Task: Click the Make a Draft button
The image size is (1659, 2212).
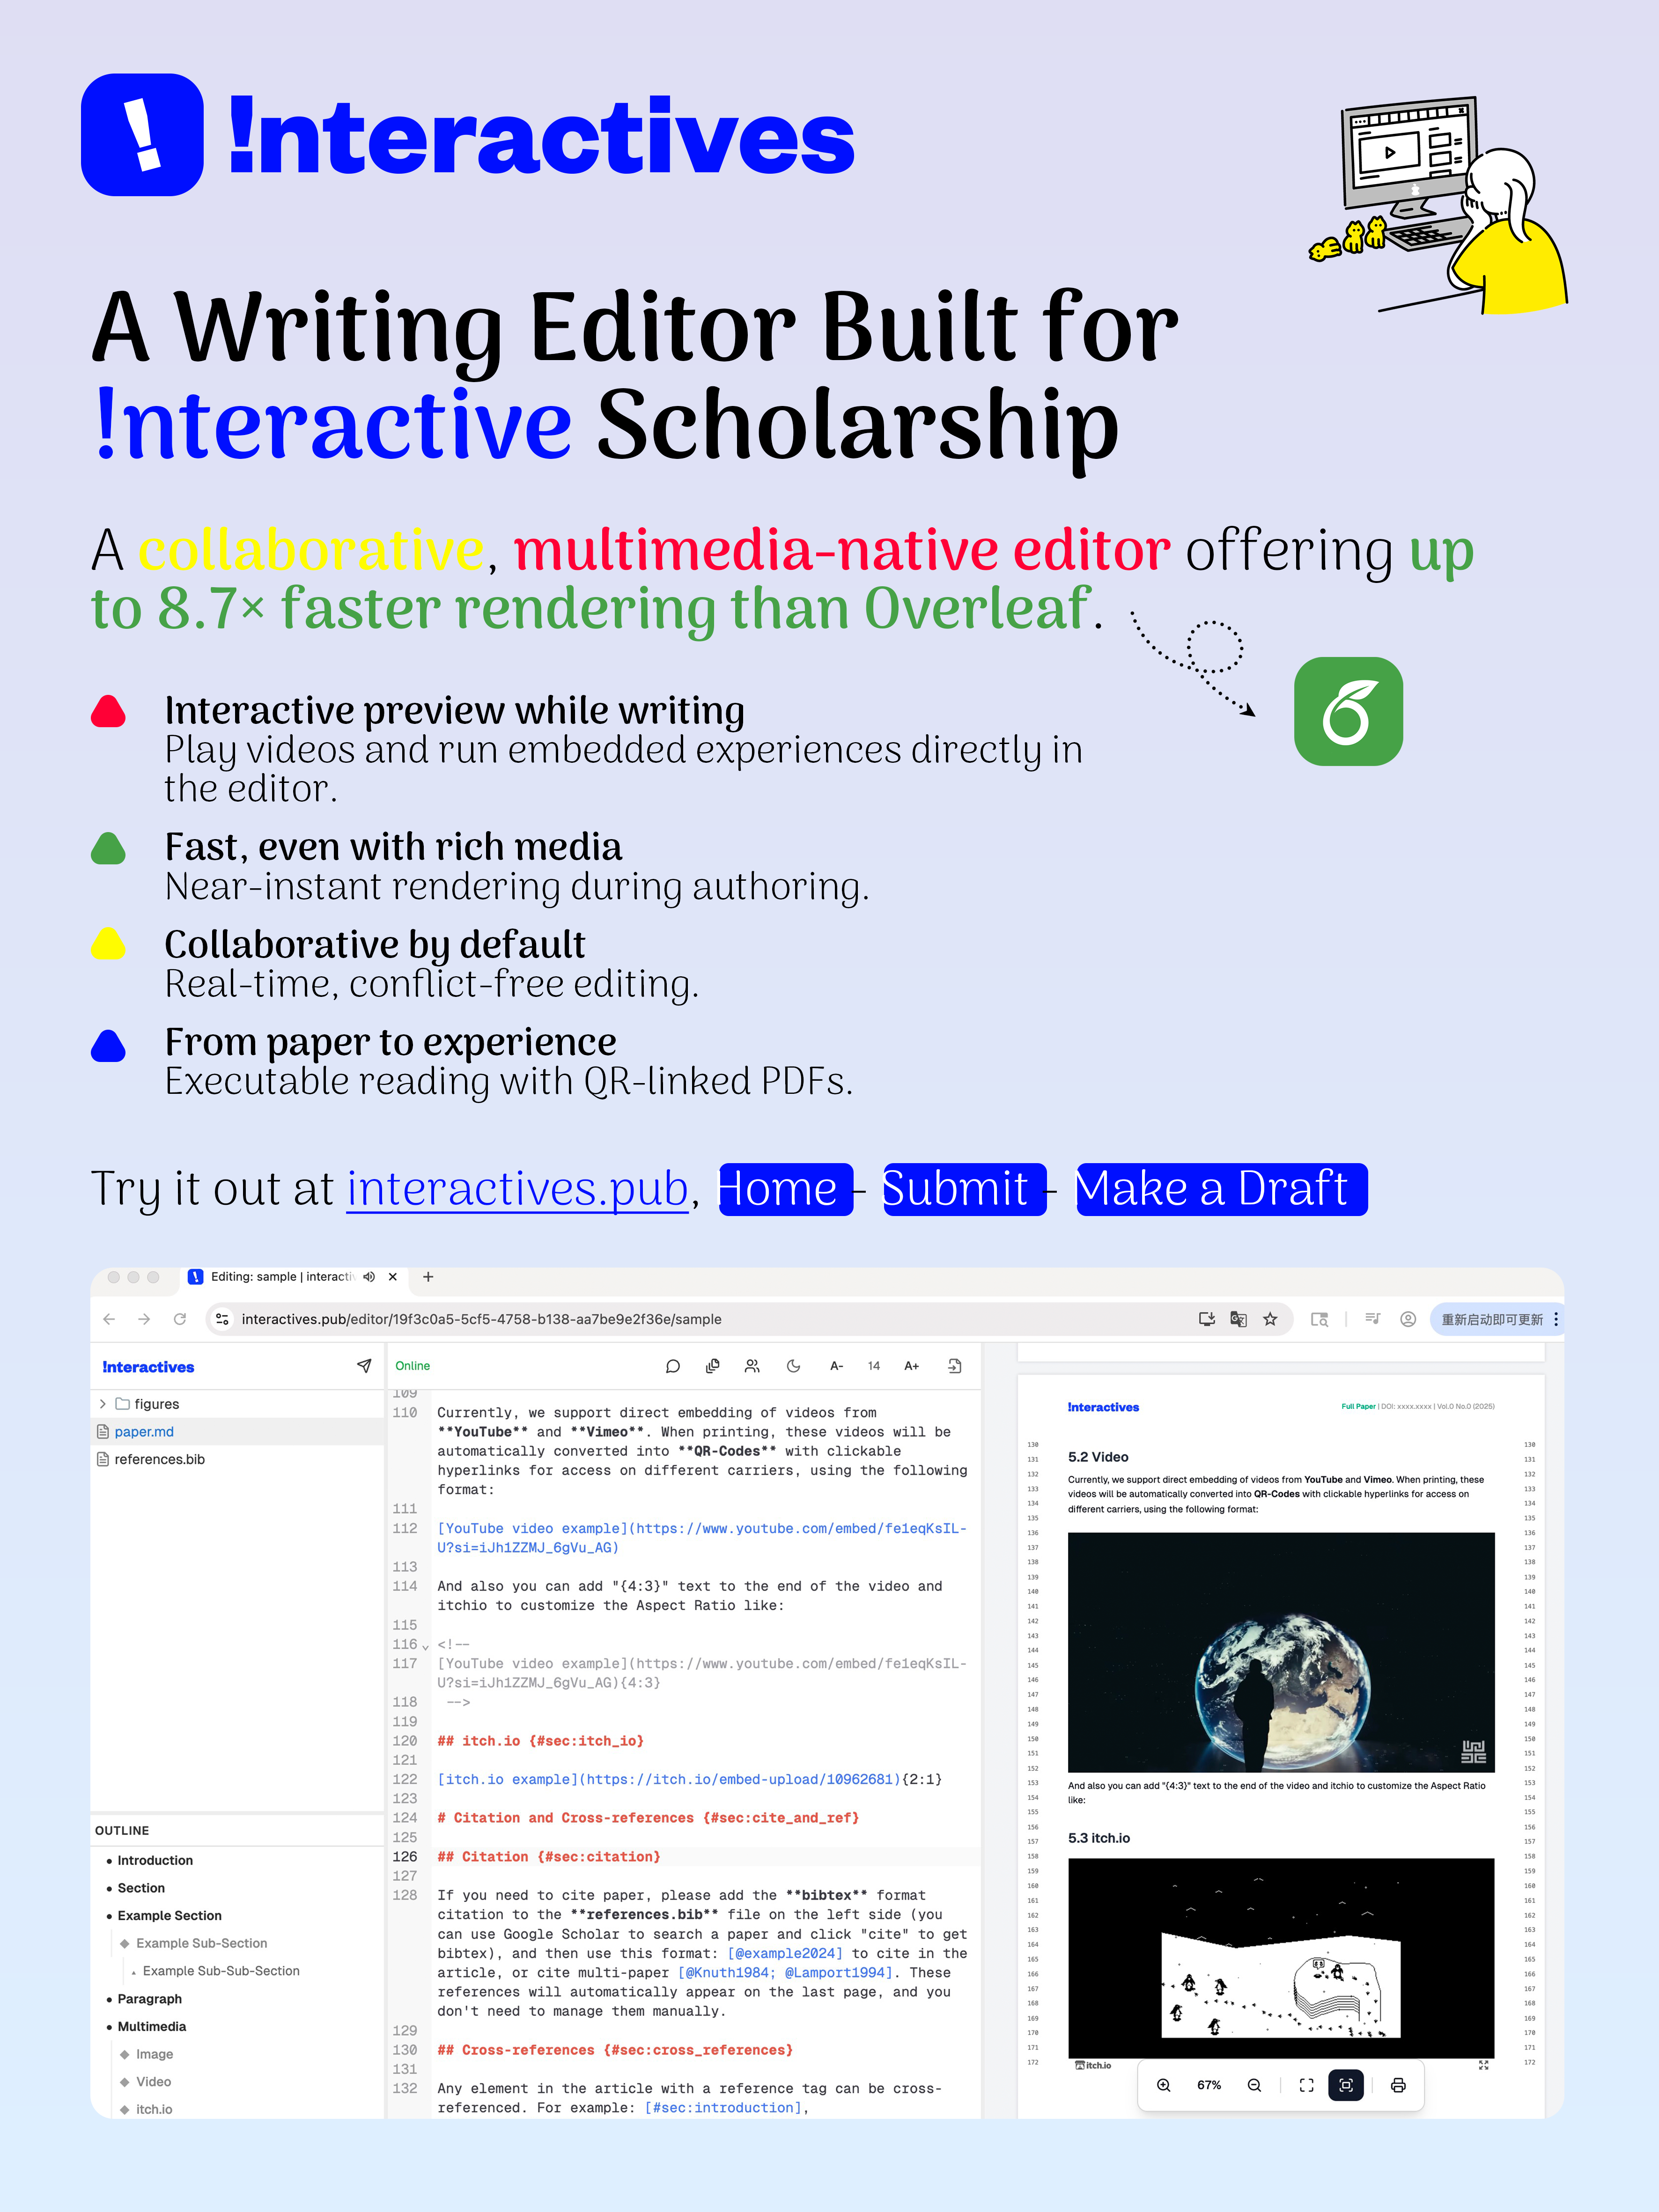Action: pos(1221,1190)
